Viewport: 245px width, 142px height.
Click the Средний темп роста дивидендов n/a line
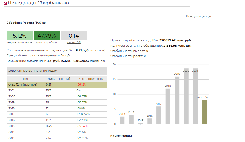click(38, 56)
